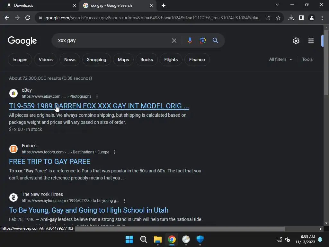This screenshot has width=329, height=247.
Task: Open the tab search chevron
Action: click(277, 5)
